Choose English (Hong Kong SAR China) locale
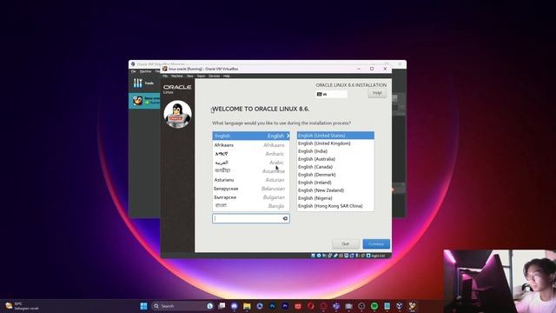556x313 pixels. [335, 206]
